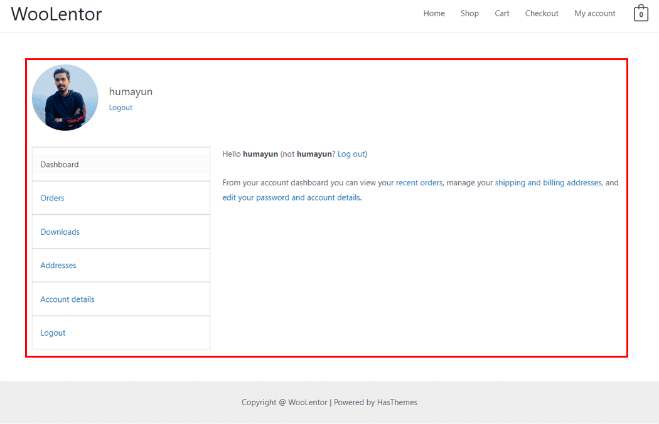Select Dashboard in the account sidebar
Screen dimensions: 659x424
coord(60,165)
